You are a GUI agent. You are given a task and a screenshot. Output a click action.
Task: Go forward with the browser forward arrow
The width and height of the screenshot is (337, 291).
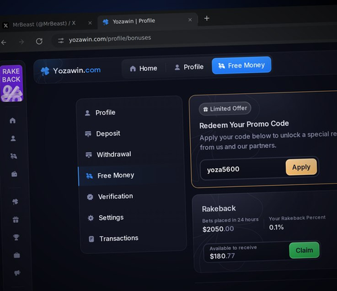pos(22,42)
